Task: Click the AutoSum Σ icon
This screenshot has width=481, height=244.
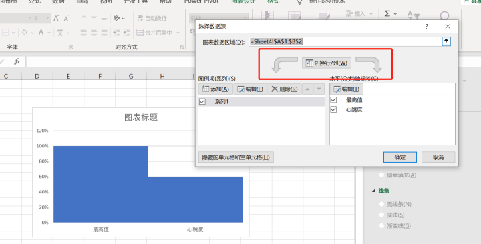Action: [x=387, y=14]
